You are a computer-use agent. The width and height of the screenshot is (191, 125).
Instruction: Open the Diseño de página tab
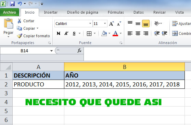(x=82, y=12)
